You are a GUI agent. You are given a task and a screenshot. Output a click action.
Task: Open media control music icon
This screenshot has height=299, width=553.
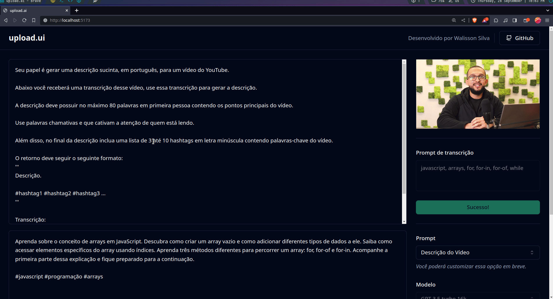505,20
